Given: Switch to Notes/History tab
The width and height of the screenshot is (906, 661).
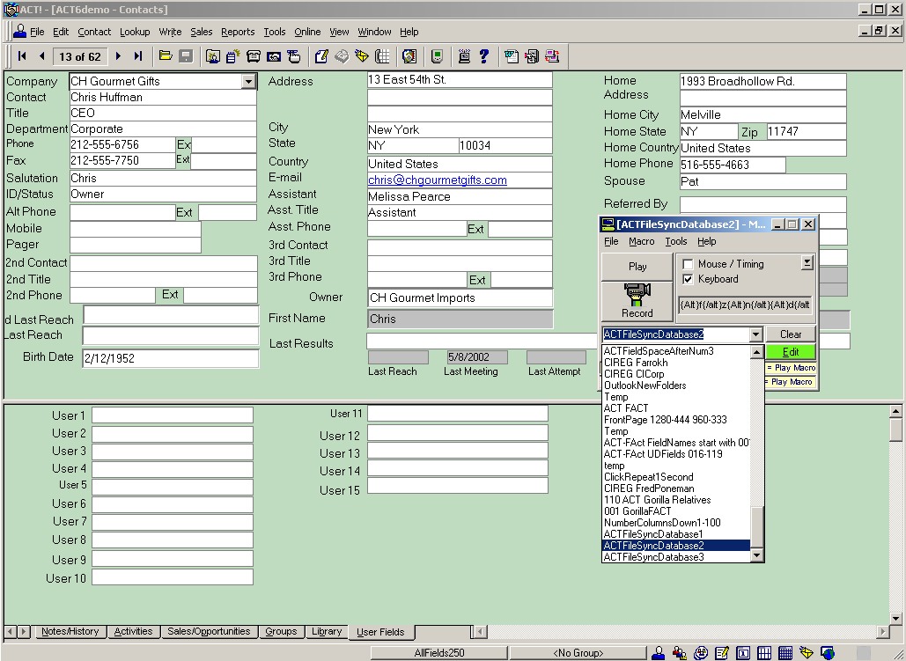Looking at the screenshot, I should [70, 632].
